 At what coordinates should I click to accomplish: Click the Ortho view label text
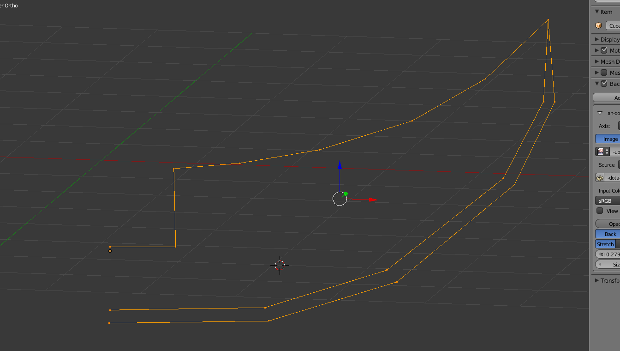pos(9,6)
